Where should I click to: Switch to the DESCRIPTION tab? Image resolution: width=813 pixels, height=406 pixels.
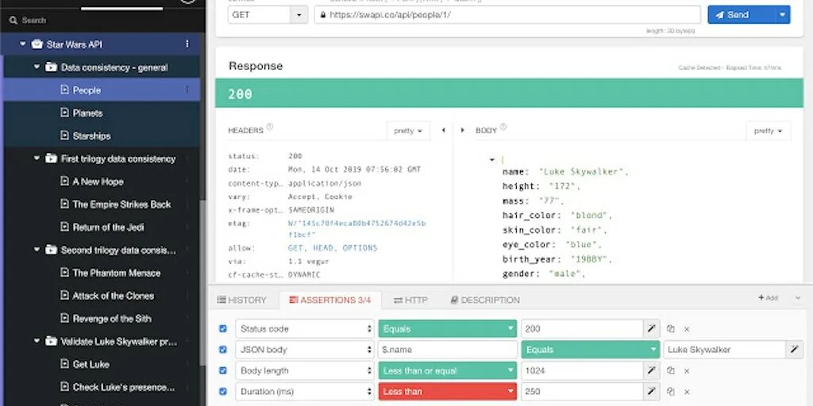click(x=485, y=300)
